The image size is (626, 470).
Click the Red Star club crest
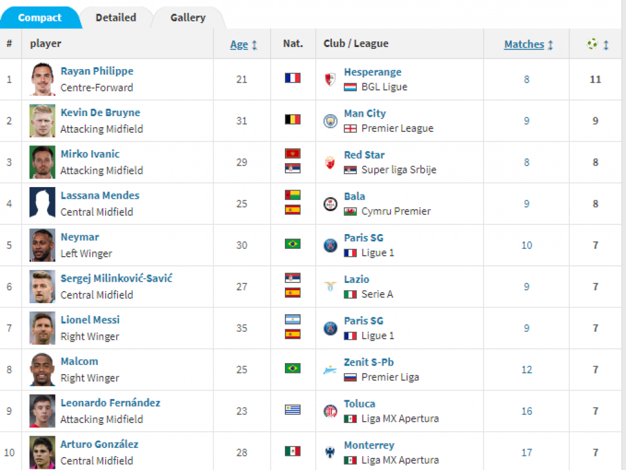[x=330, y=163]
